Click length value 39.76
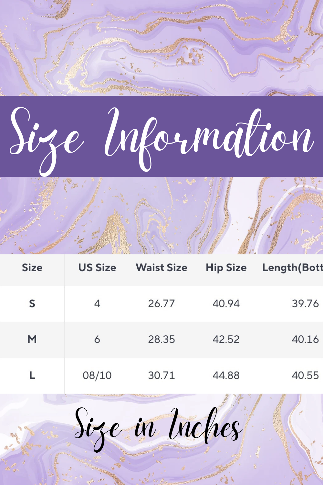323x485 pixels. coord(305,304)
